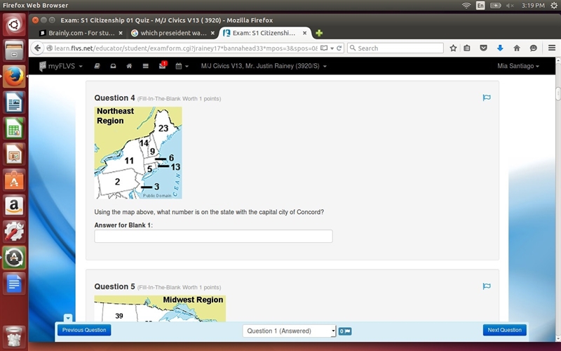Viewport: 561px width, 351px height.
Task: Flag Question 5 for review
Action: tap(487, 286)
